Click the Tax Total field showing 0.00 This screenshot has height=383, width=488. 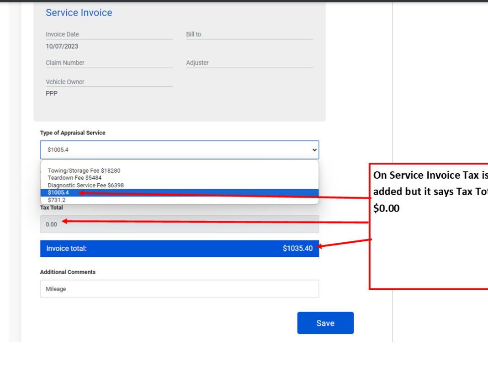[179, 224]
